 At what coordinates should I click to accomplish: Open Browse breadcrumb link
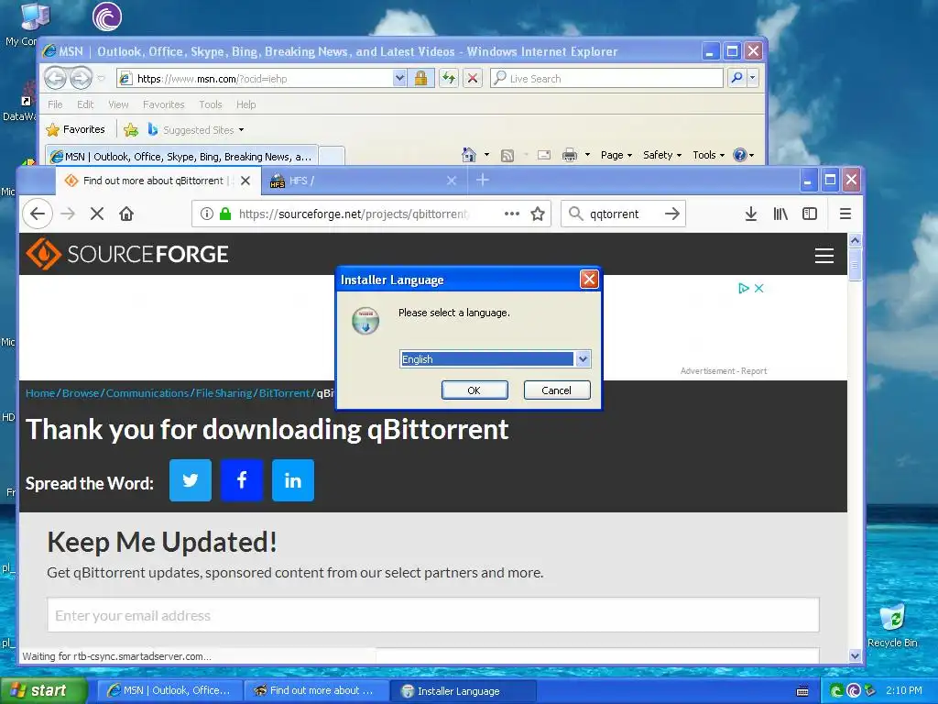pyautogui.click(x=81, y=393)
